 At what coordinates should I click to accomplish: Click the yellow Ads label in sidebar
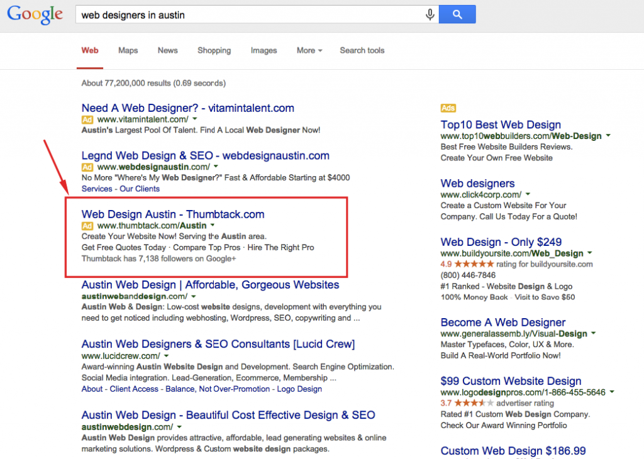click(x=448, y=108)
